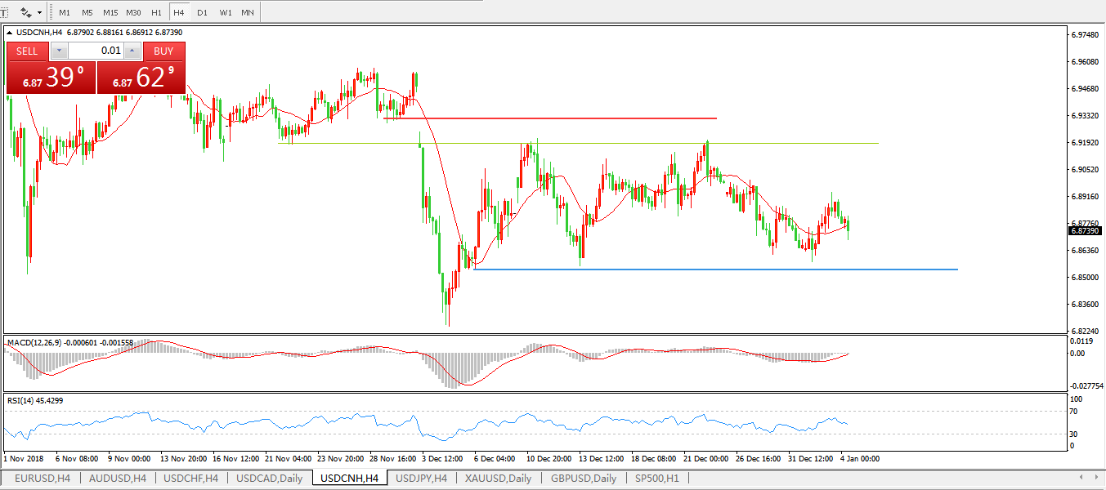Switch to the M15 timeframe
Image resolution: width=1106 pixels, height=490 pixels.
(x=110, y=13)
